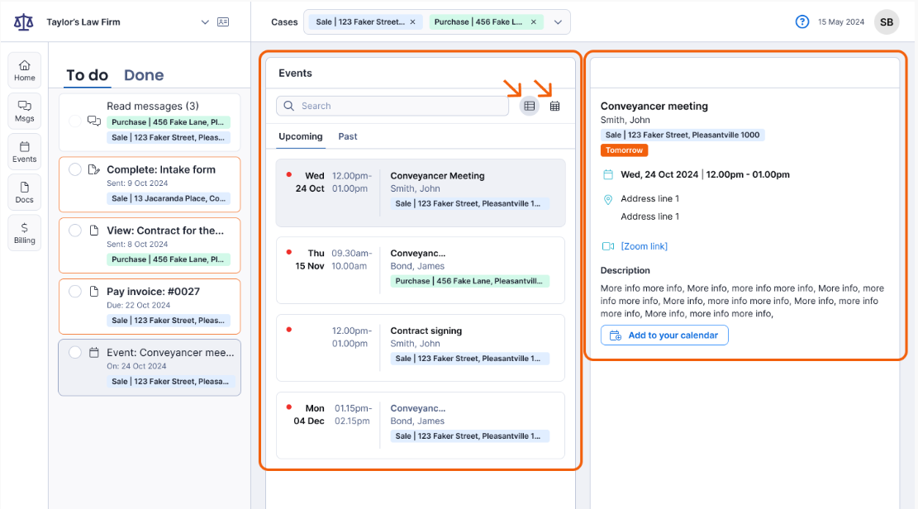Image resolution: width=918 pixels, height=509 pixels.
Task: Open Home in the sidebar
Action: pos(25,70)
